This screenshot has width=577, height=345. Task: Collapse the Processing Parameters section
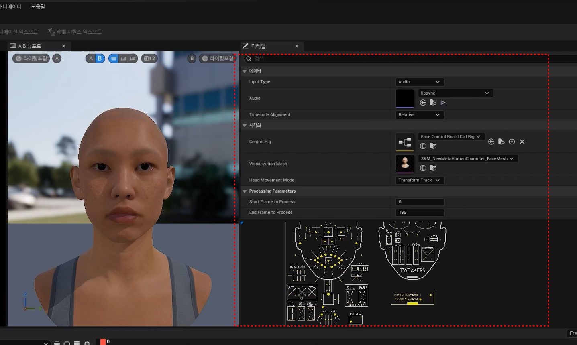click(x=245, y=191)
